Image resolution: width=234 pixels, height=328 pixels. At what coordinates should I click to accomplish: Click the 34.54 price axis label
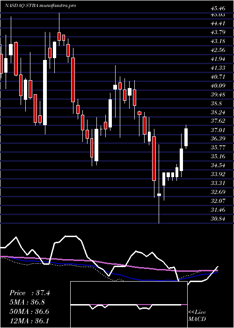tap(218, 165)
